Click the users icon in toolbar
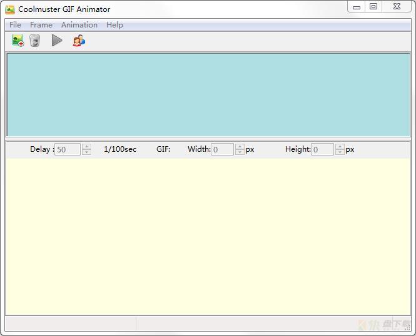Screen dimensions: 416x336 tap(79, 41)
